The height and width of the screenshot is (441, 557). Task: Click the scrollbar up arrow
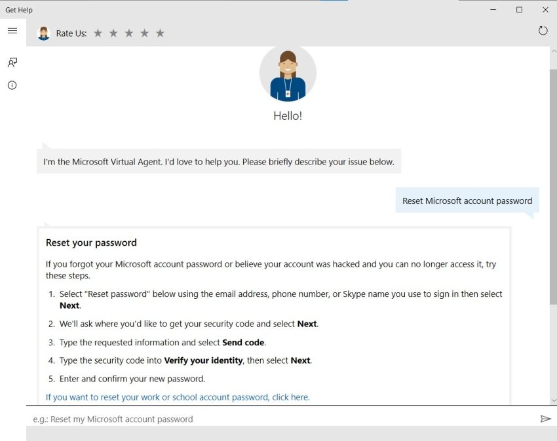click(554, 51)
